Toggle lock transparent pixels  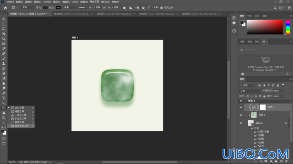coord(248,96)
